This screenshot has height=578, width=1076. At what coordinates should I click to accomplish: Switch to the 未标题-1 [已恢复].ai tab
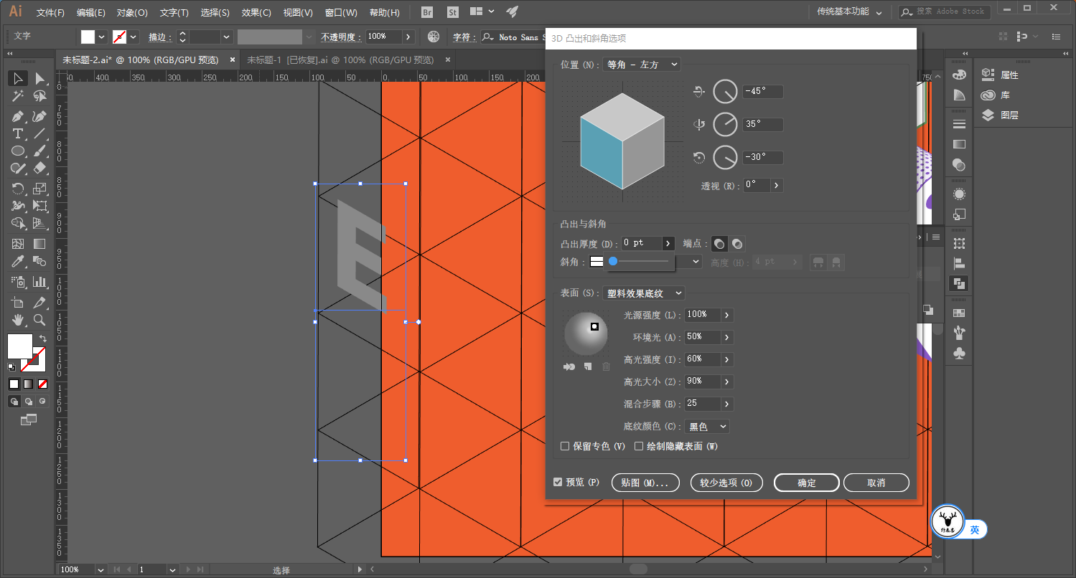340,60
